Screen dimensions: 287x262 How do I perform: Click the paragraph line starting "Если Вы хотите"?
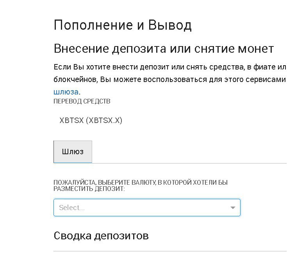coord(170,67)
